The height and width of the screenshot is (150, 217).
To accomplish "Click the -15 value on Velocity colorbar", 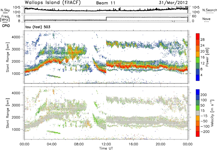I will (x=204, y=116).
